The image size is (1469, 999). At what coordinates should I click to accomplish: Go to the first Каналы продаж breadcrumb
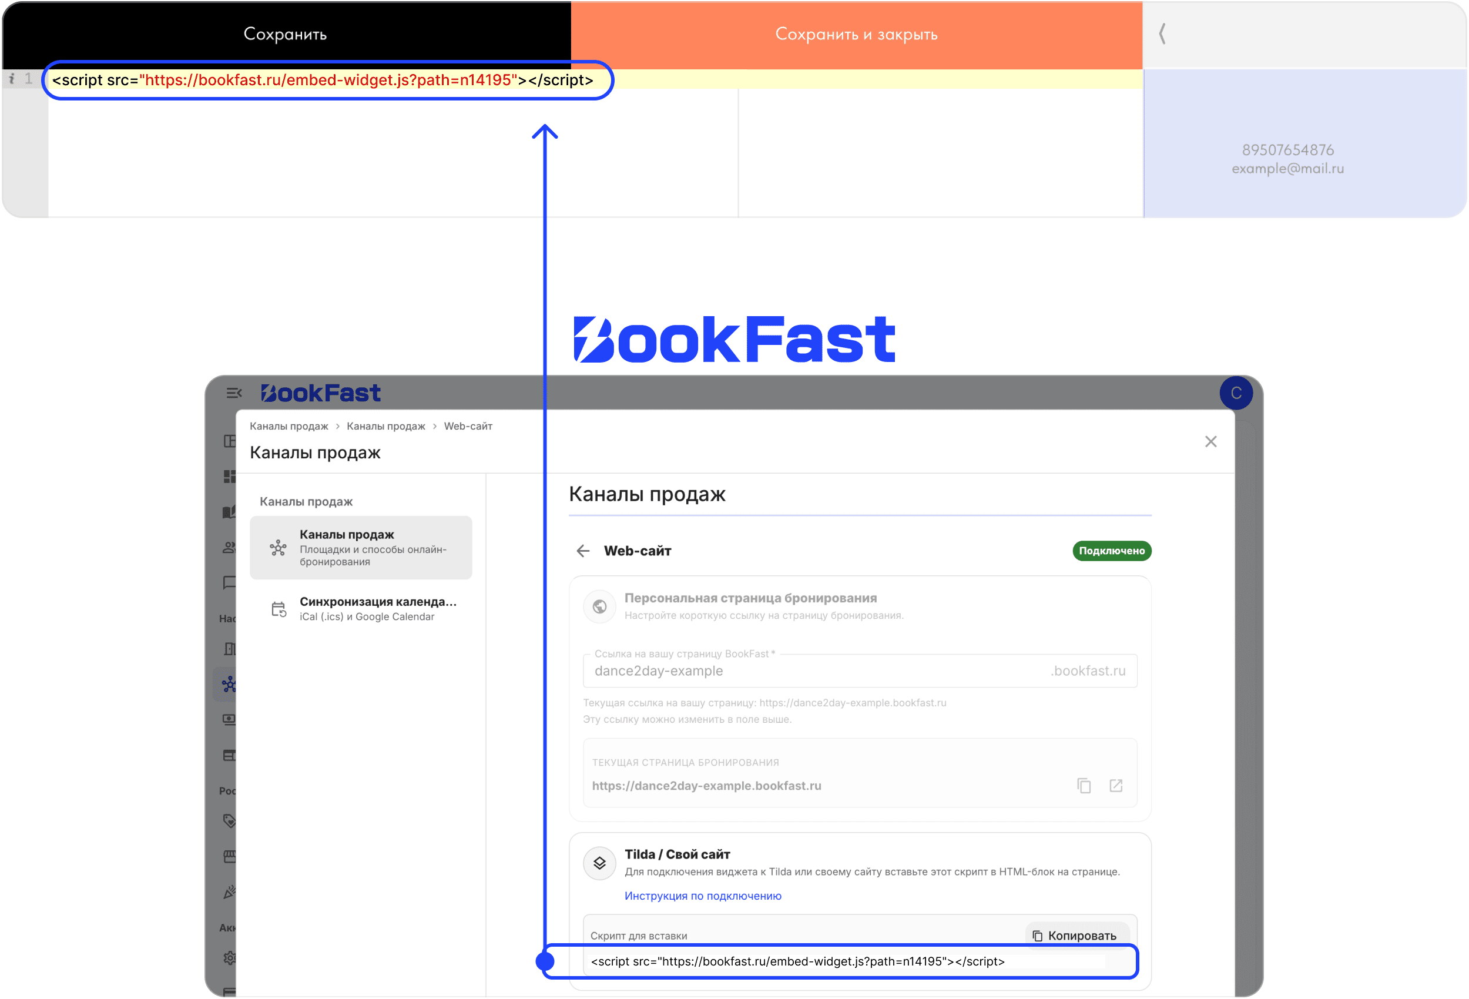pyautogui.click(x=289, y=426)
